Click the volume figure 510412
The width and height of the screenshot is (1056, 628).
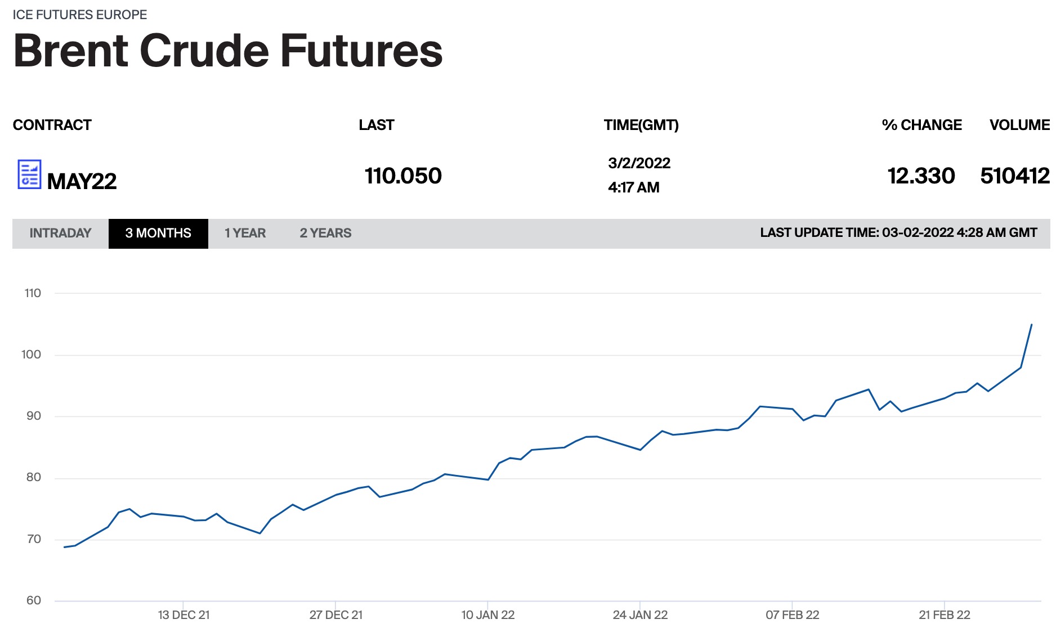1014,176
